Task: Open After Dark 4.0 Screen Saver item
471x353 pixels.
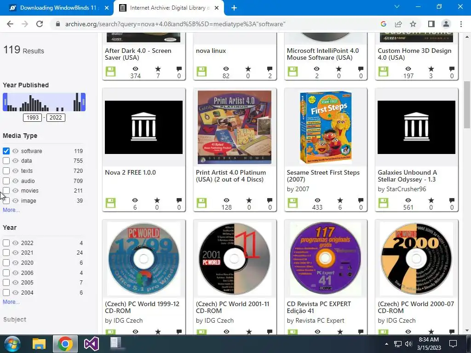Action: point(138,54)
